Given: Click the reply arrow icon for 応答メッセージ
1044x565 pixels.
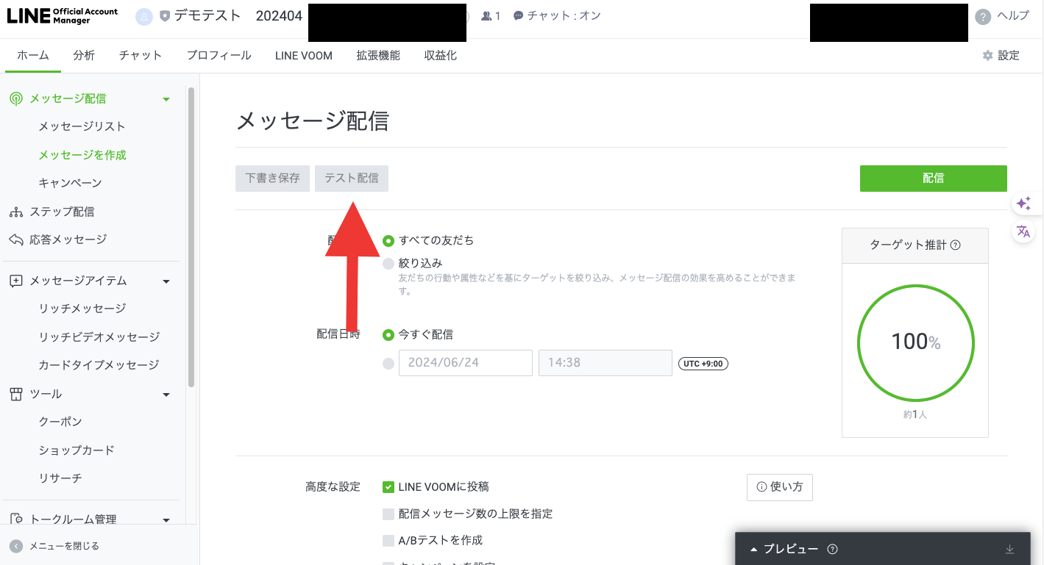Looking at the screenshot, I should pyautogui.click(x=16, y=240).
